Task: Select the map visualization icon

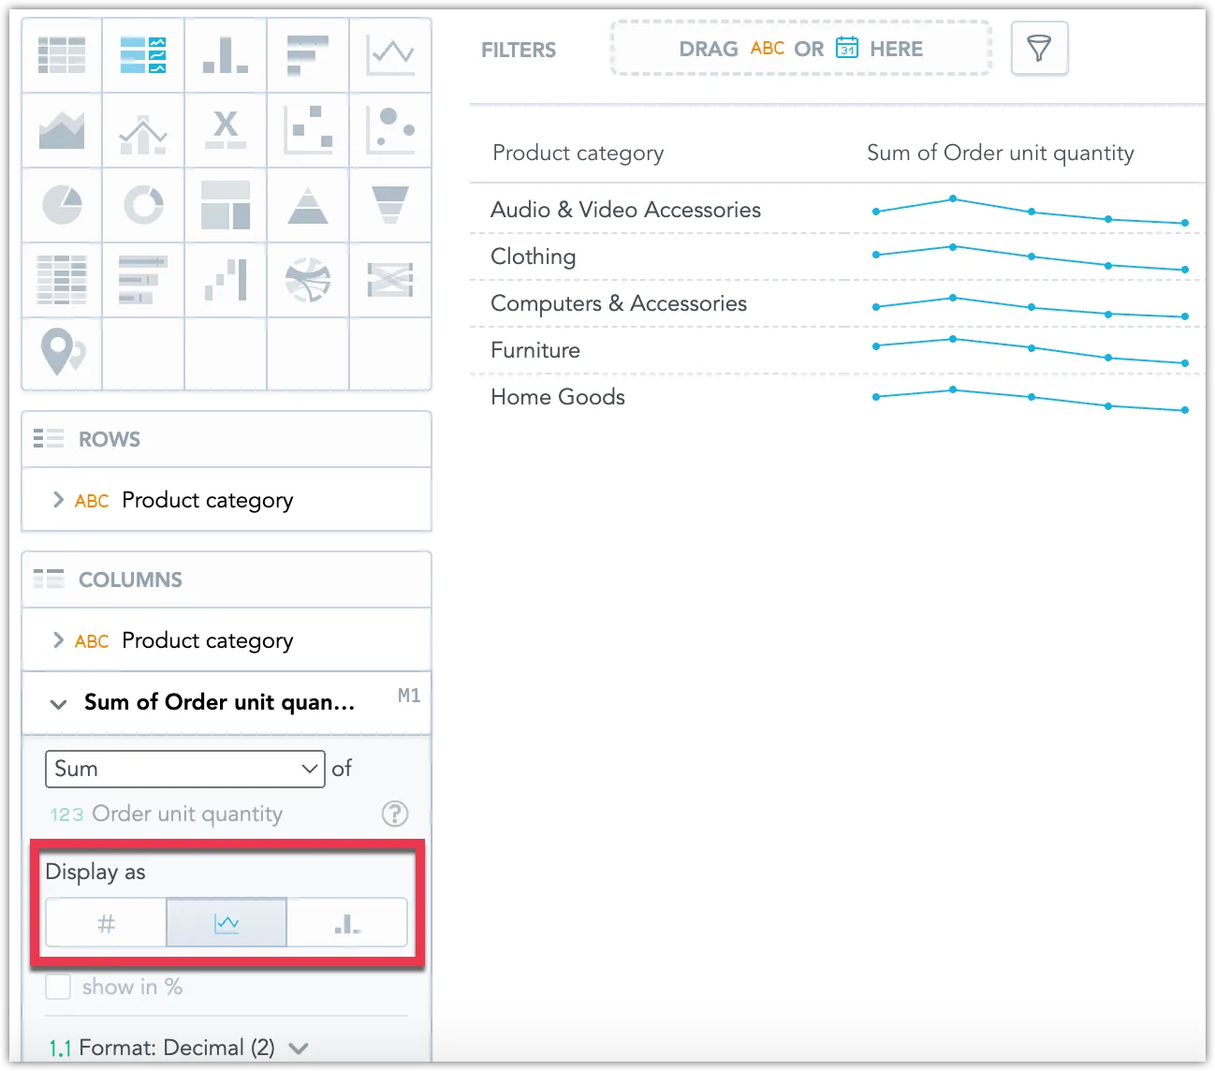Action: tap(61, 354)
